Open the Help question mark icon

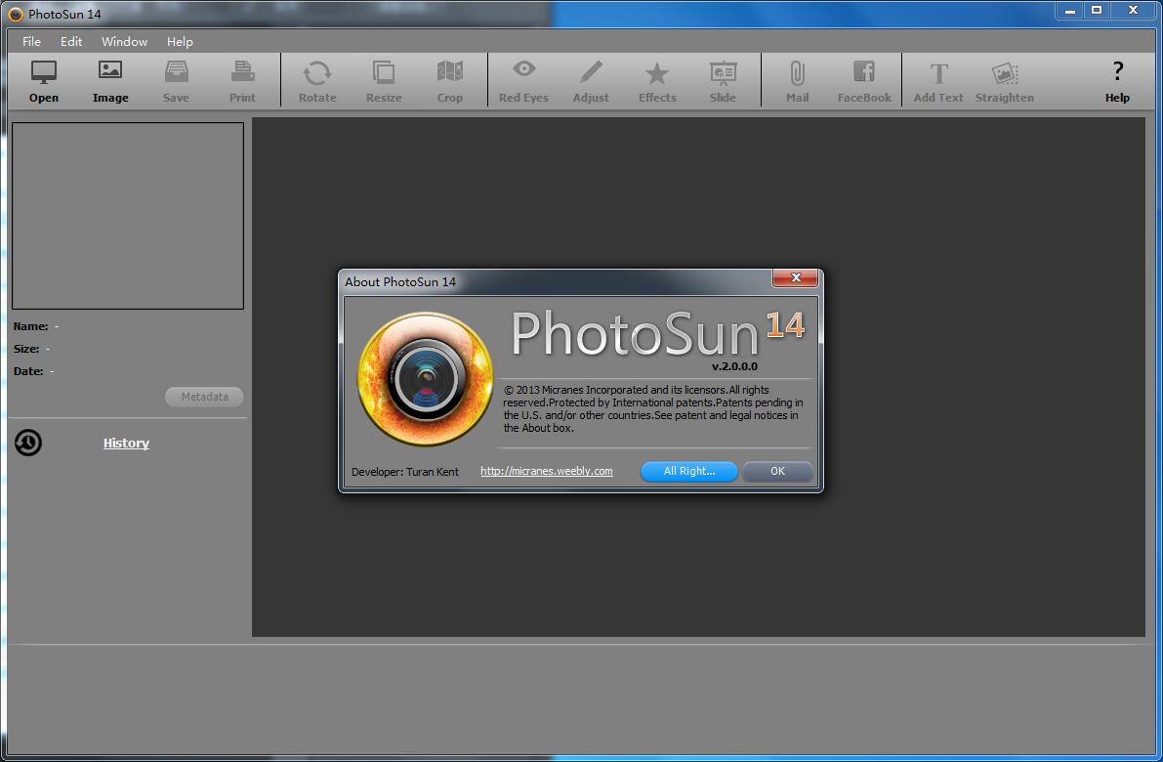[1117, 73]
